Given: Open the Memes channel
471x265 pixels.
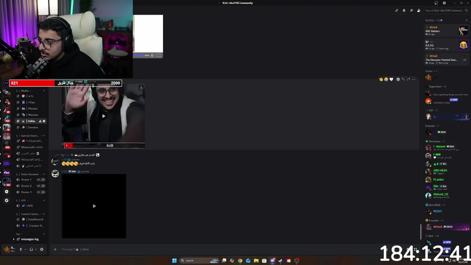Looking at the screenshot, I should tap(31, 115).
